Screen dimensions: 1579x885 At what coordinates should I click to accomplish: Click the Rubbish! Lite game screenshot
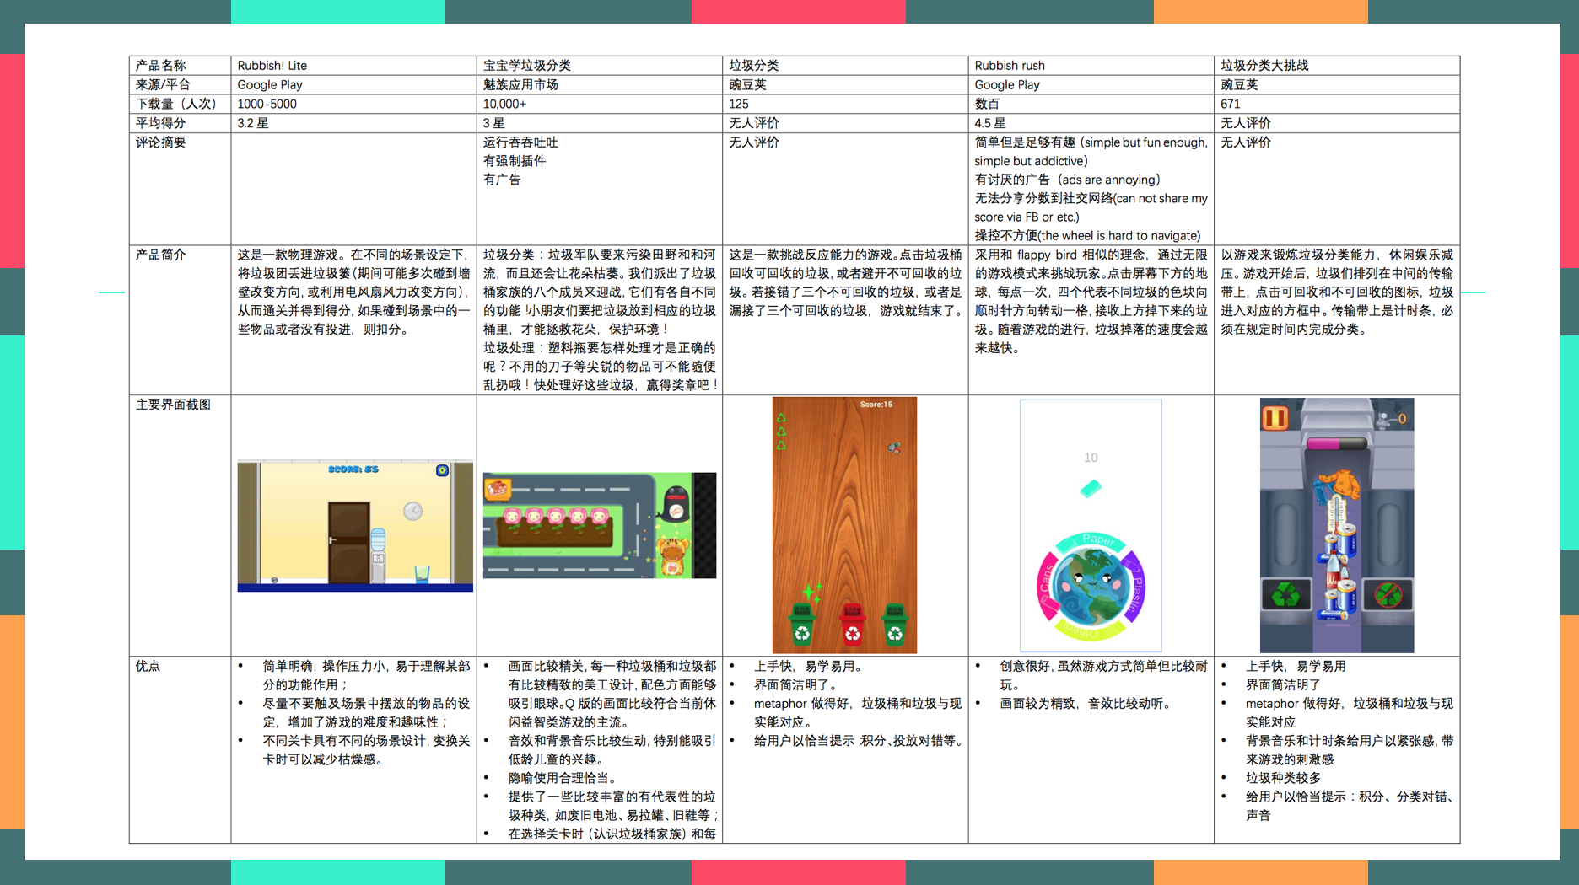(355, 526)
